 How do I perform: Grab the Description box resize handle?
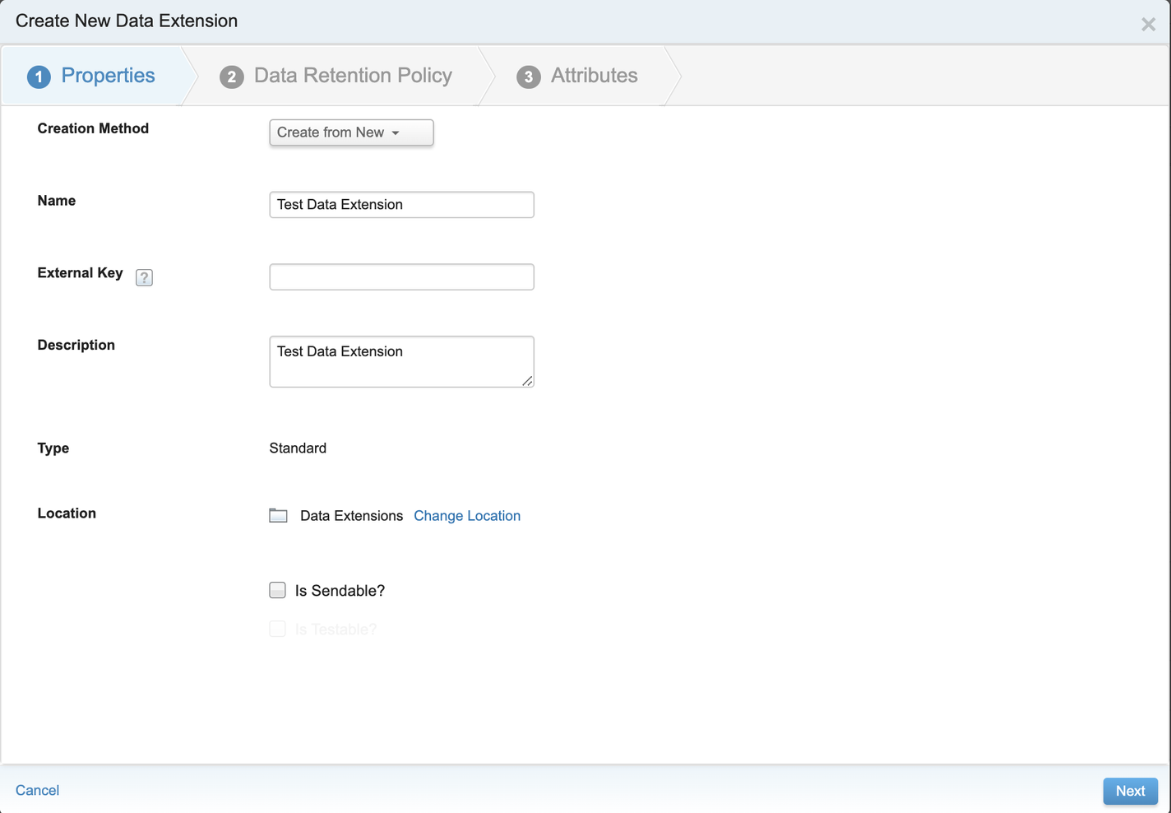point(527,381)
